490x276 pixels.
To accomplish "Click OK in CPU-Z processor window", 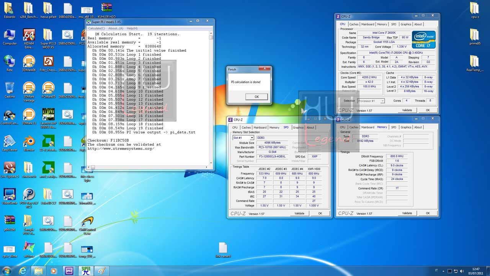I will 428,110.
